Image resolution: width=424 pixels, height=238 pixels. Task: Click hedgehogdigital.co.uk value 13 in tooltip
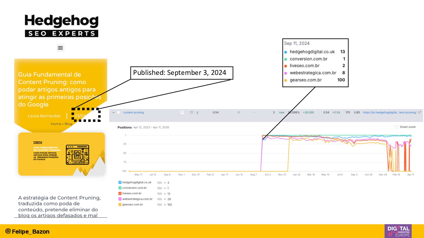pos(342,52)
